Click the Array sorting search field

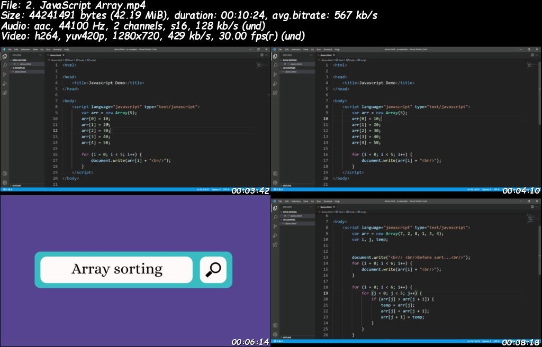coord(116,270)
